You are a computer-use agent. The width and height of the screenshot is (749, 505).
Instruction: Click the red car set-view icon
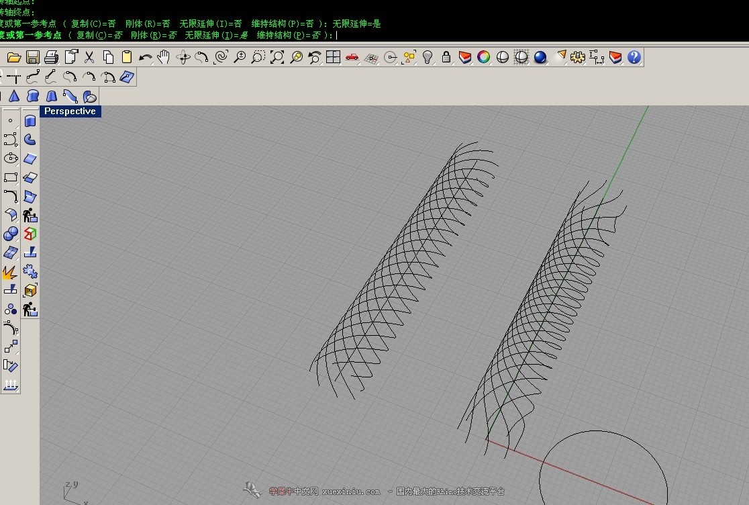(352, 57)
